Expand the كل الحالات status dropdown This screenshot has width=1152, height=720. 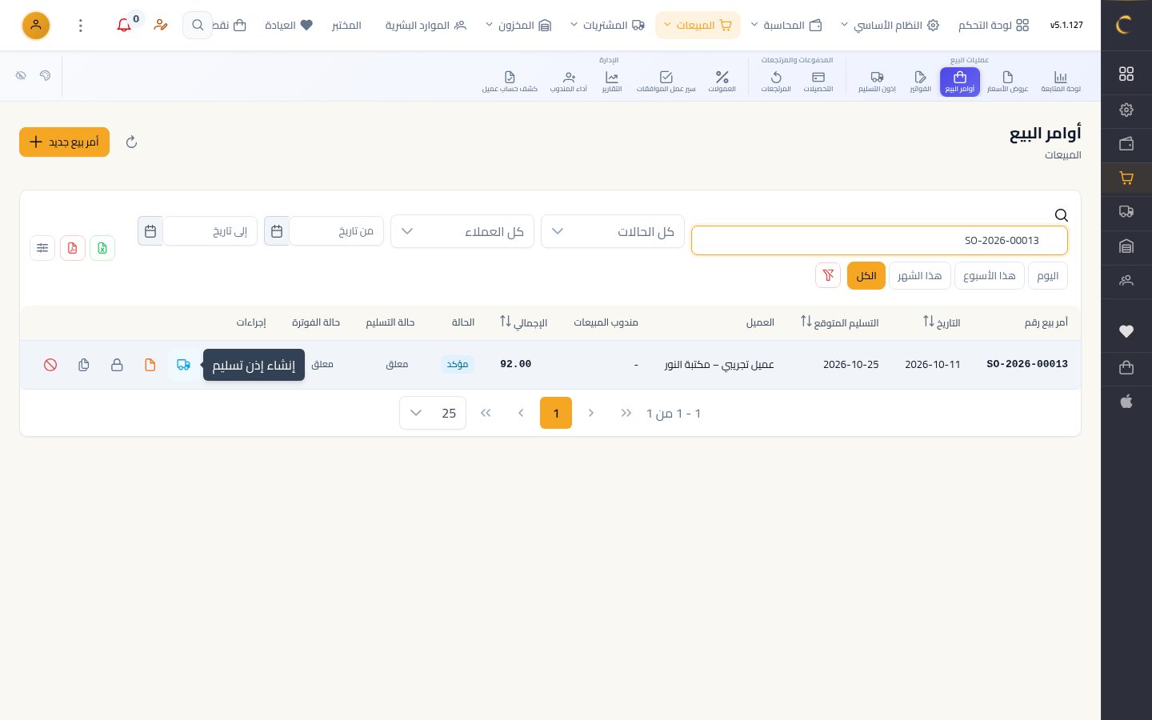[613, 231]
